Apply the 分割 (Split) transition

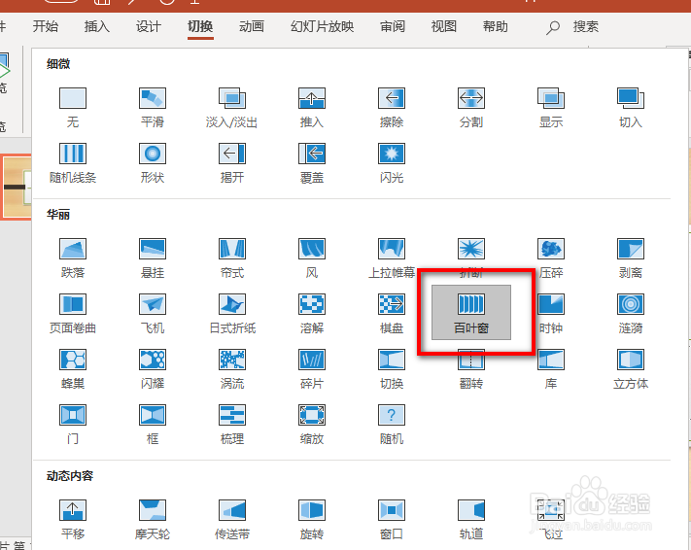[471, 108]
